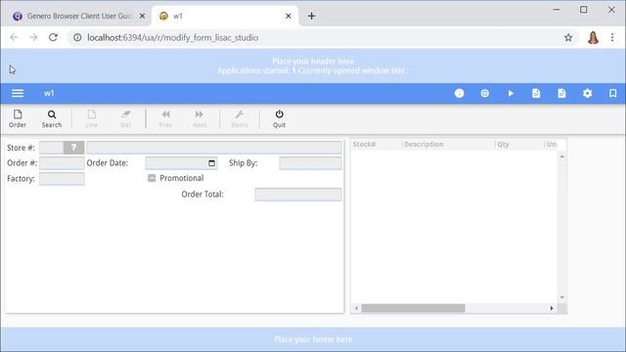Click the table's scroll down arrow

561,297
